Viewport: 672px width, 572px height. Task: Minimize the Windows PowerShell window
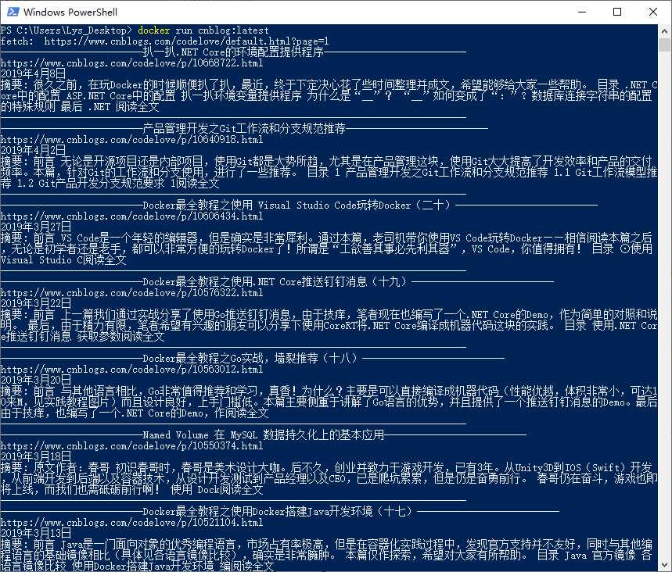point(582,12)
